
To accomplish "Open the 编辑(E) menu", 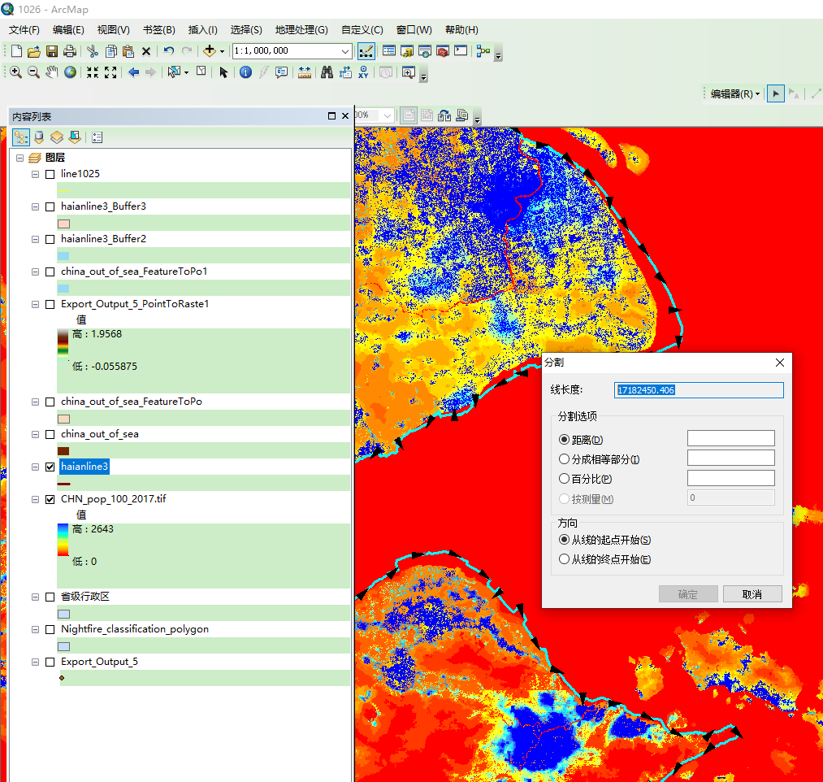I will coord(68,30).
